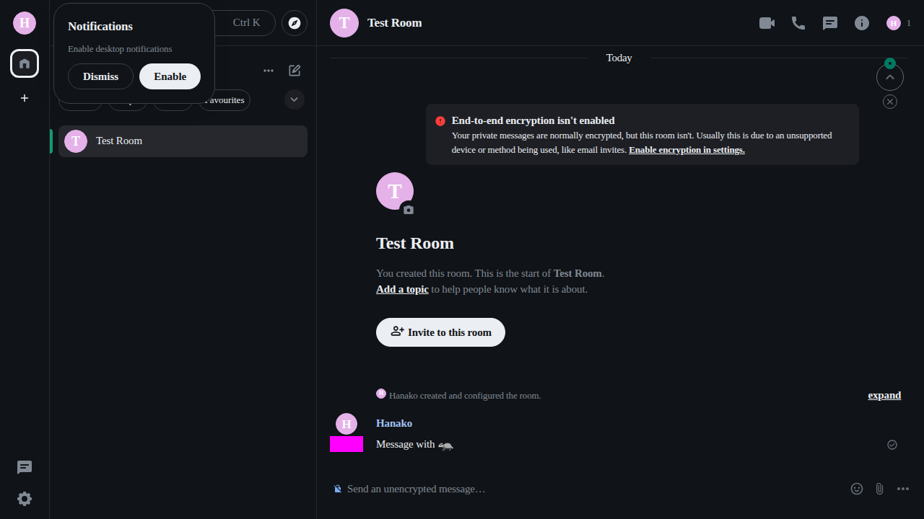924x519 pixels.
Task: Click the Explore rooms compass icon
Action: point(295,23)
